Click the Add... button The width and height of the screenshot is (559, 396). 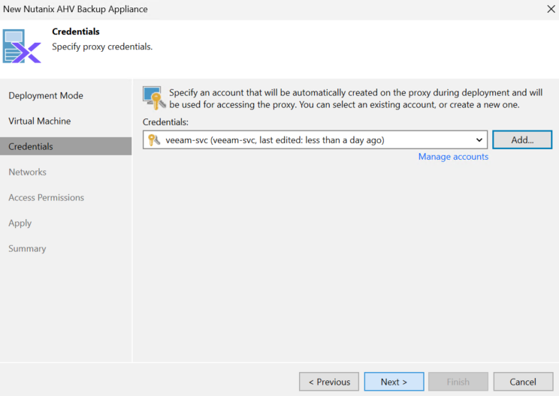[522, 139]
